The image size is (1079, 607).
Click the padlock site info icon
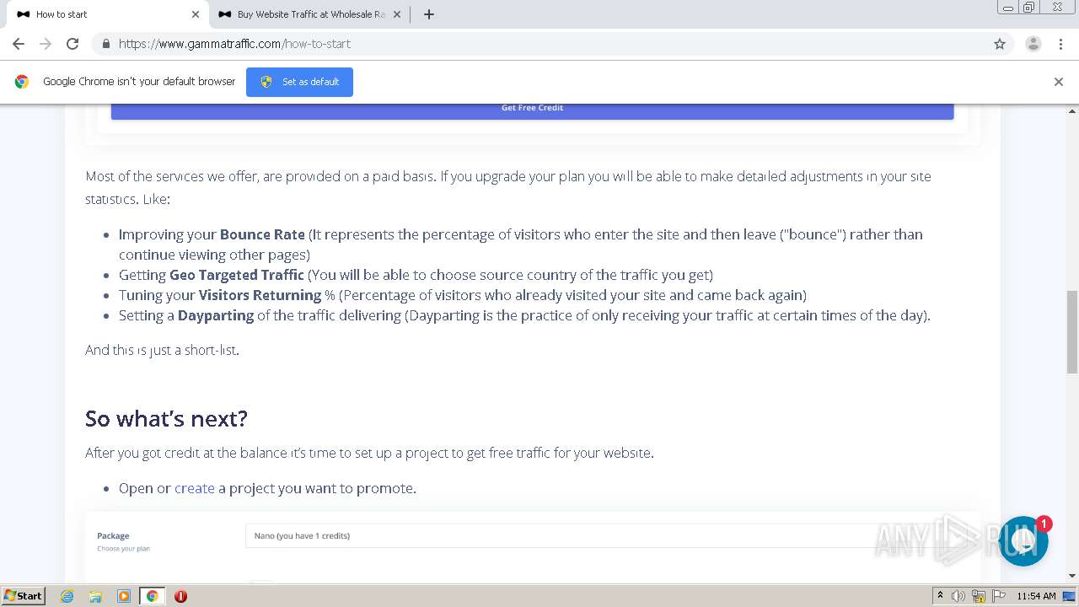pyautogui.click(x=105, y=44)
